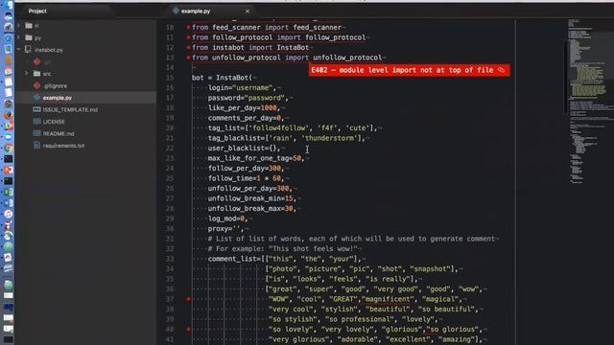Open Launchpad from the dock
614x345 pixels.
(9, 28)
